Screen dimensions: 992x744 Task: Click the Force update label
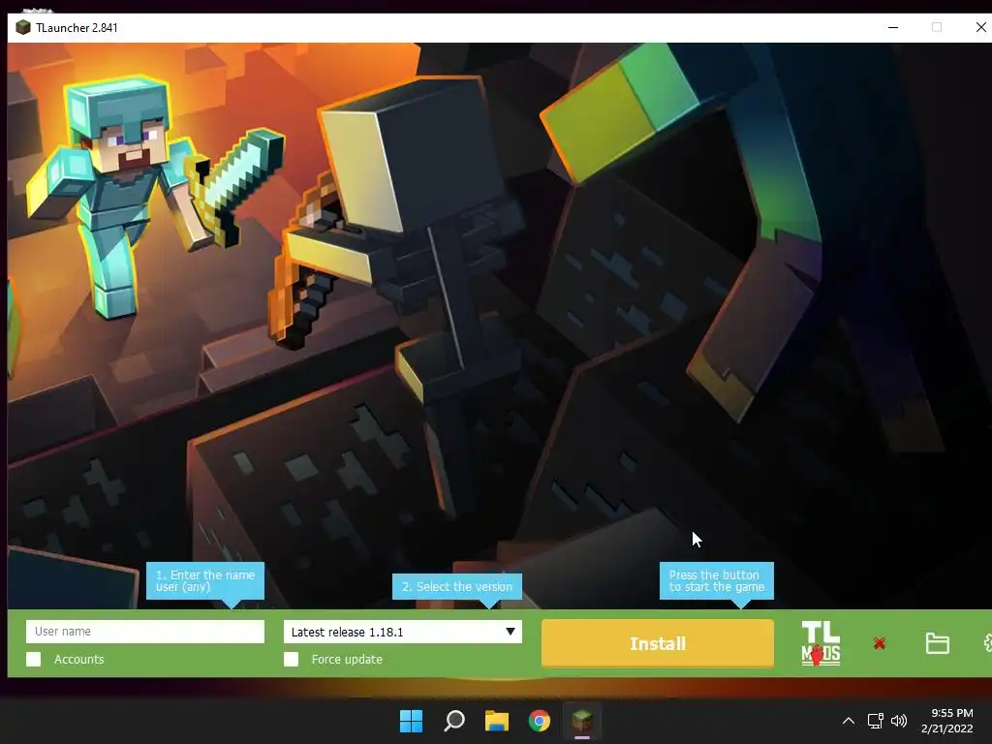click(347, 659)
